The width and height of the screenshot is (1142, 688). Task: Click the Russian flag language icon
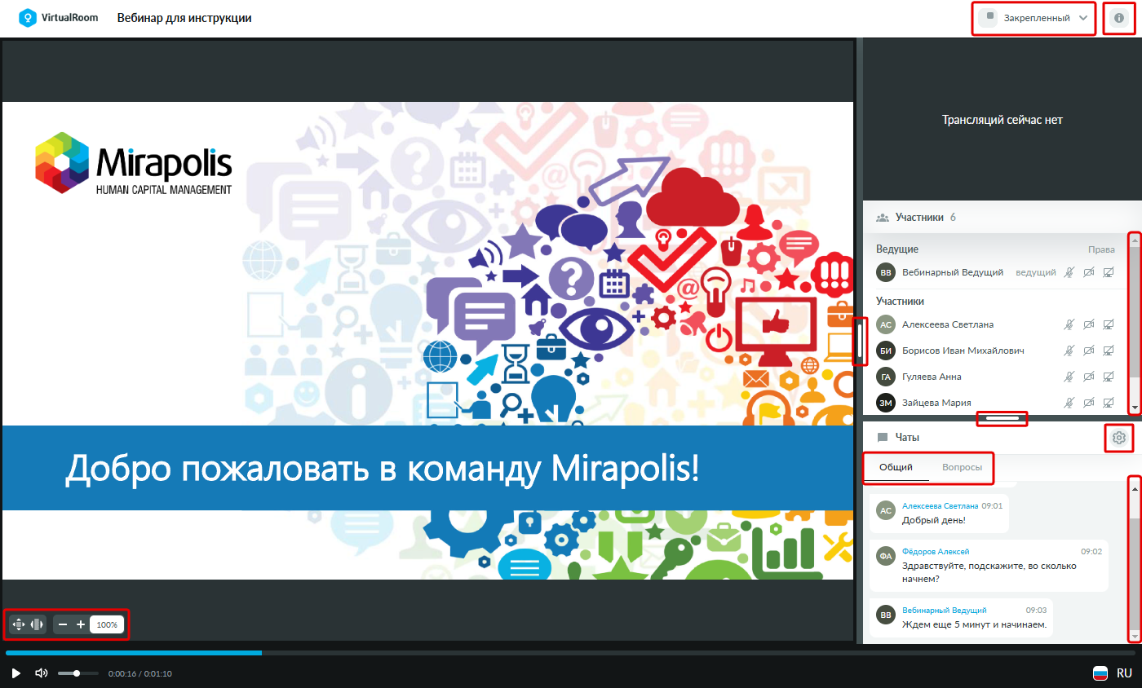[1101, 673]
